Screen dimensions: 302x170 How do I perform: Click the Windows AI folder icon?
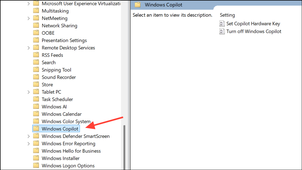point(36,107)
